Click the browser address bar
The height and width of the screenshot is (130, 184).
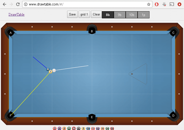tap(85, 5)
